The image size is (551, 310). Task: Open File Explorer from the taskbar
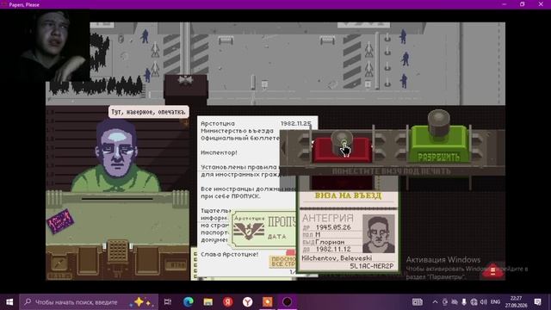(208, 302)
